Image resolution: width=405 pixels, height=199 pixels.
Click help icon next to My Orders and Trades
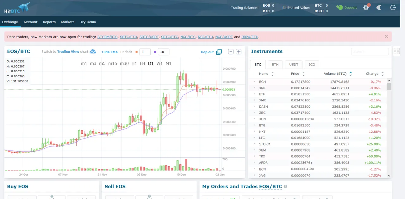click(285, 187)
